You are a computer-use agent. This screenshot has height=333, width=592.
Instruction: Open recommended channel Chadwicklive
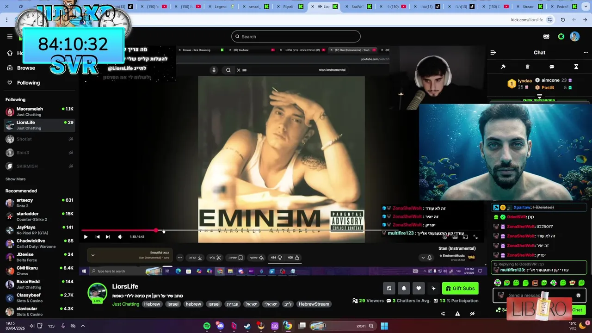[39, 243]
